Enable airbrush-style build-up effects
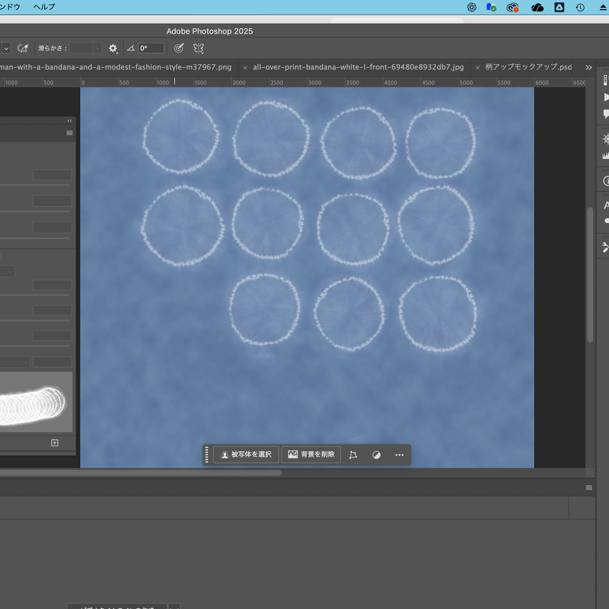The image size is (609, 609). click(x=23, y=48)
